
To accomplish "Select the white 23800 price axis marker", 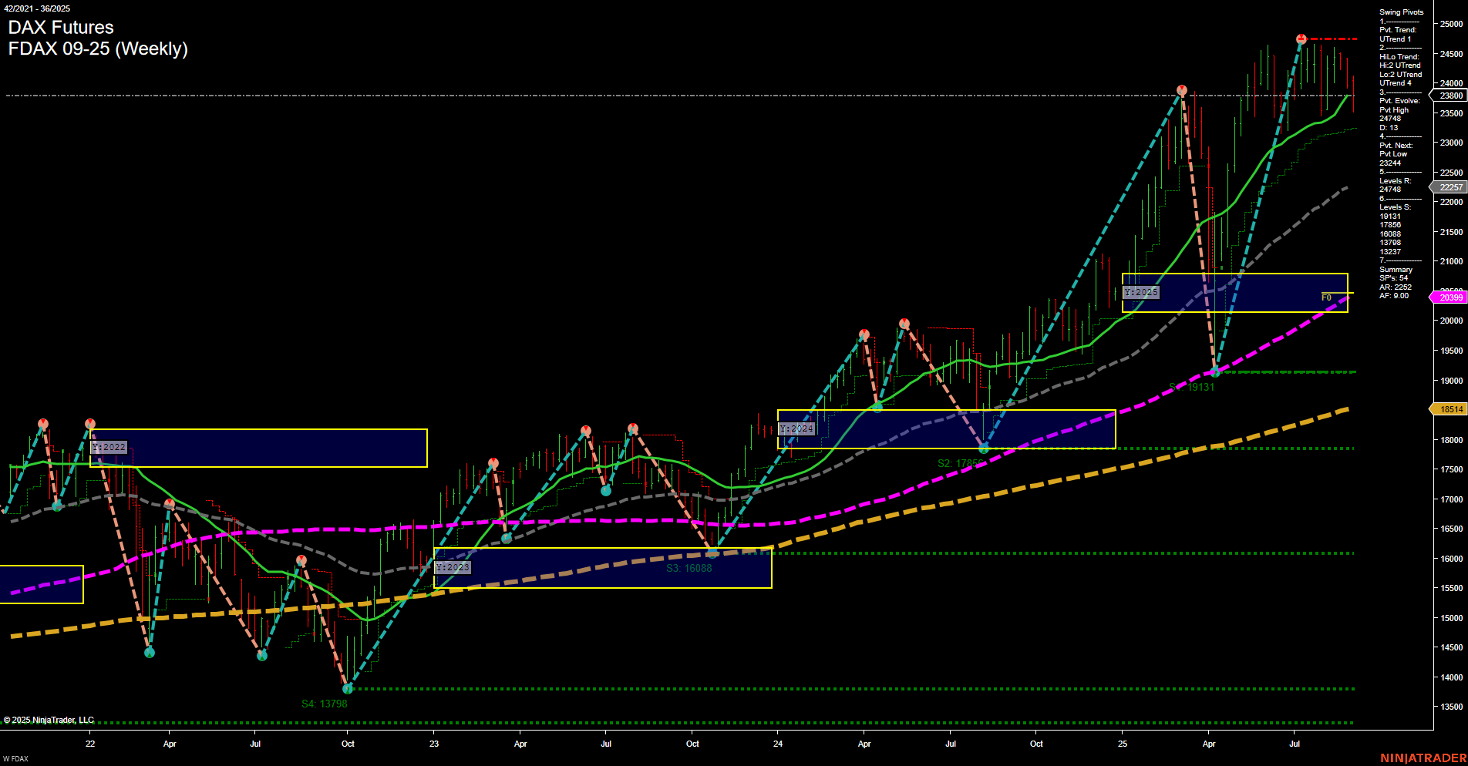I will (x=1449, y=96).
